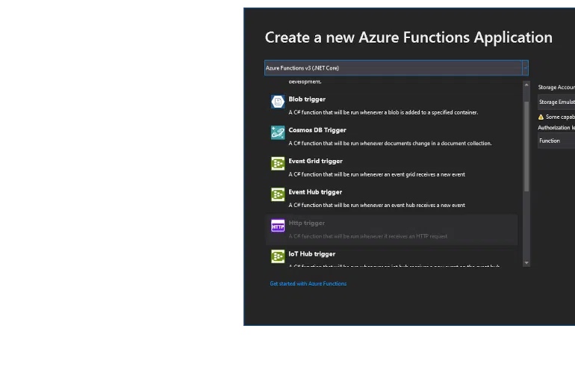Select the Blob trigger icon
The width and height of the screenshot is (575, 385).
coord(278,102)
